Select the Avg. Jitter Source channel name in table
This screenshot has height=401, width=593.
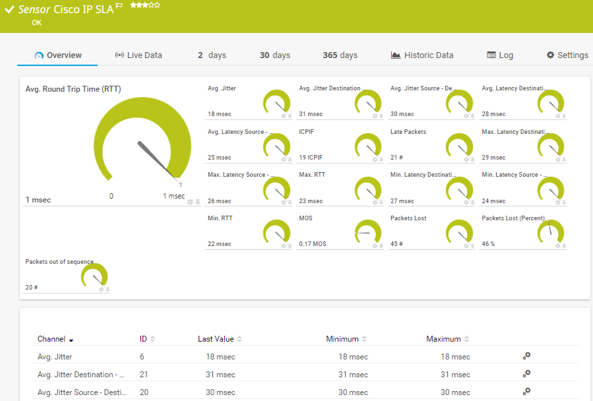[82, 392]
